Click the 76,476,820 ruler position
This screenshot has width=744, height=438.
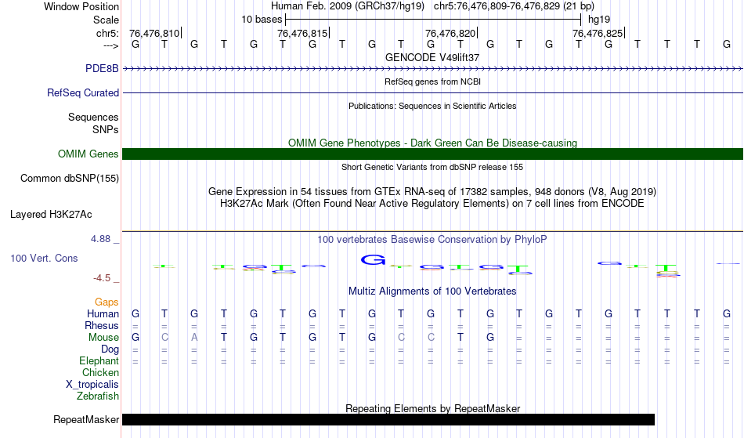(451, 33)
